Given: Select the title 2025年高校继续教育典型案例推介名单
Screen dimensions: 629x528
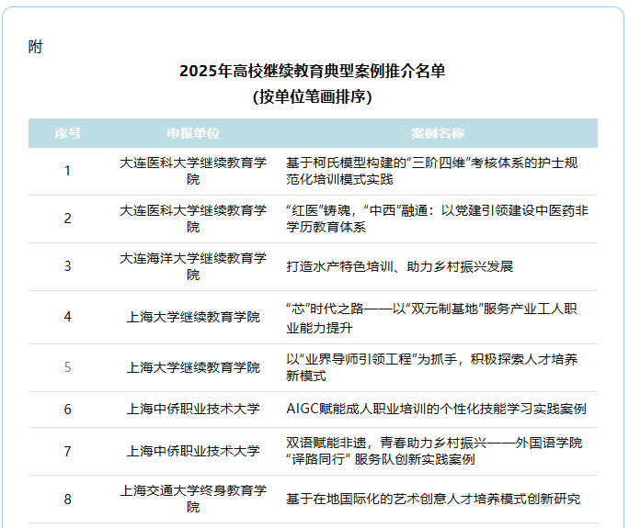Looking at the screenshot, I should point(313,72).
